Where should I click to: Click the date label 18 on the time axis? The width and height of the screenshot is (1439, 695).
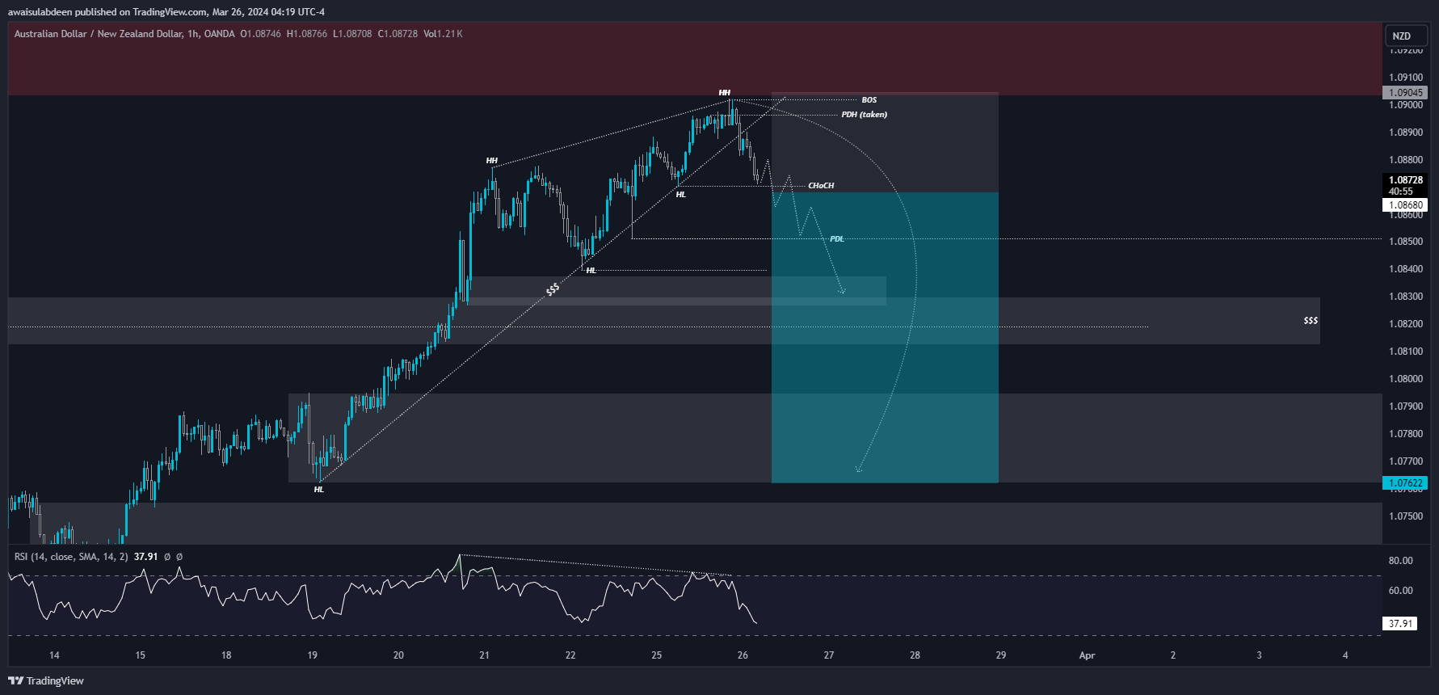226,655
